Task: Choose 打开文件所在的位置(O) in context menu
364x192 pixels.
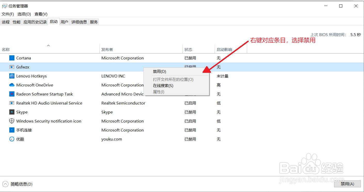Action: (x=176, y=79)
